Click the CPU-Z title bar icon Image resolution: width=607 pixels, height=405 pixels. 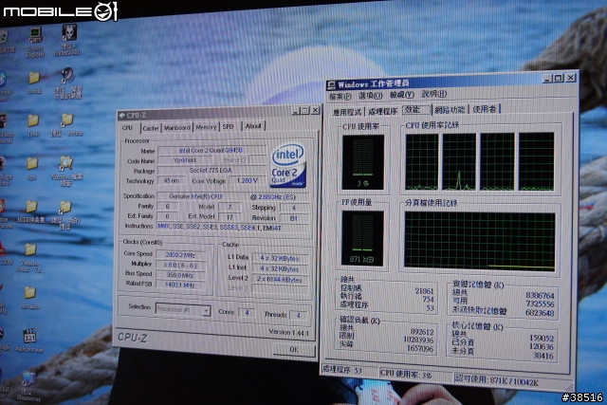click(x=122, y=115)
